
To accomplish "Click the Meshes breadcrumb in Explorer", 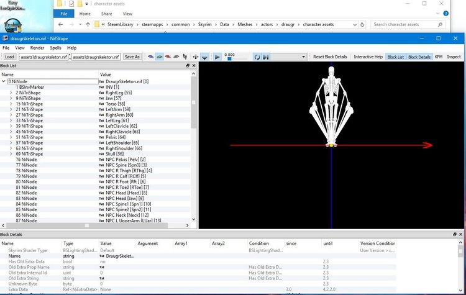I will coord(245,25).
